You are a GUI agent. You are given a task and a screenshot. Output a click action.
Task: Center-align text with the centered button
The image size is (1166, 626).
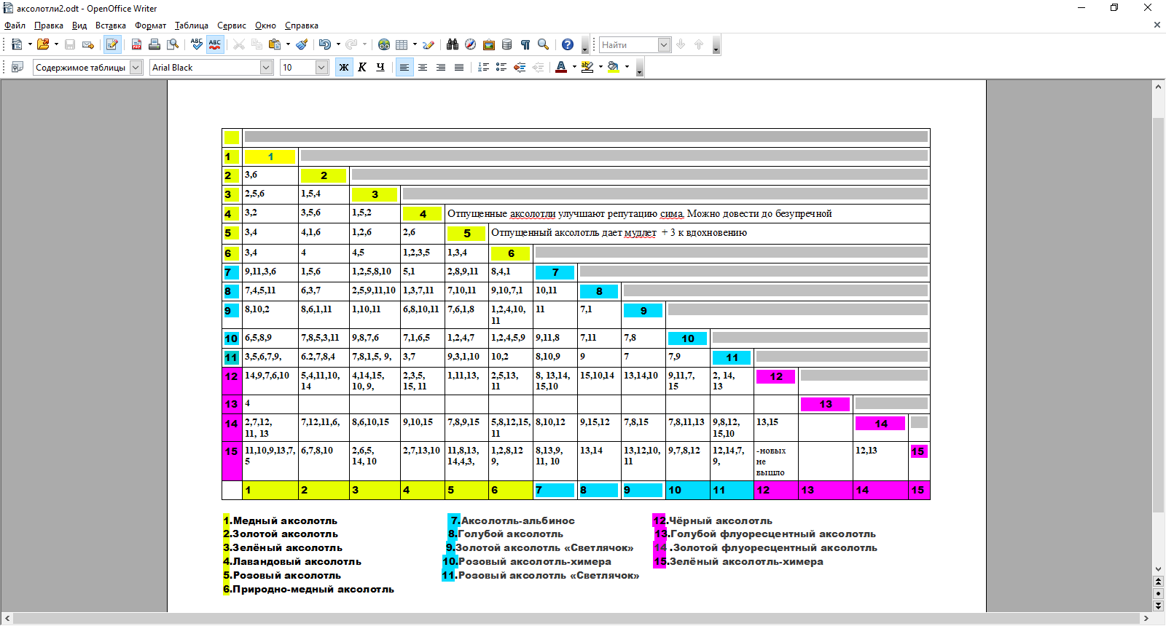423,67
